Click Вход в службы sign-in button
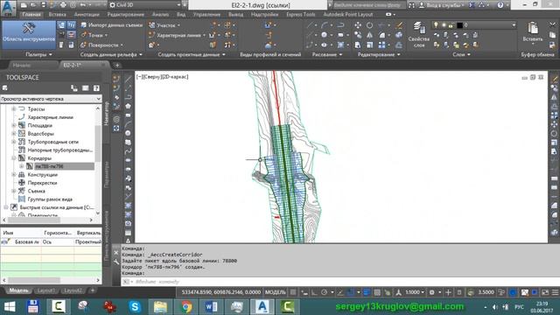Viewport: 560px width, 315px height. [441, 5]
